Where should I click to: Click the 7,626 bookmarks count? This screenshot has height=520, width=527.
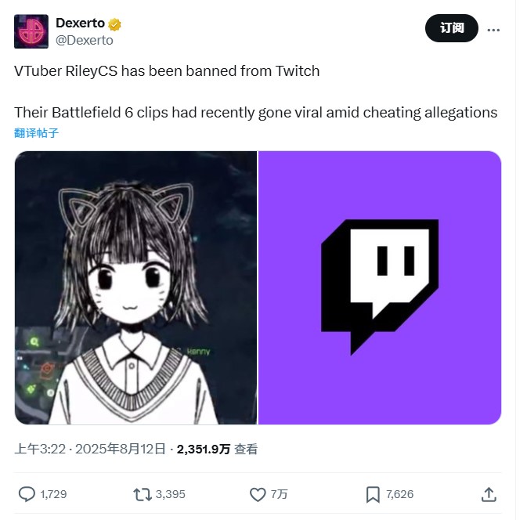(x=399, y=494)
